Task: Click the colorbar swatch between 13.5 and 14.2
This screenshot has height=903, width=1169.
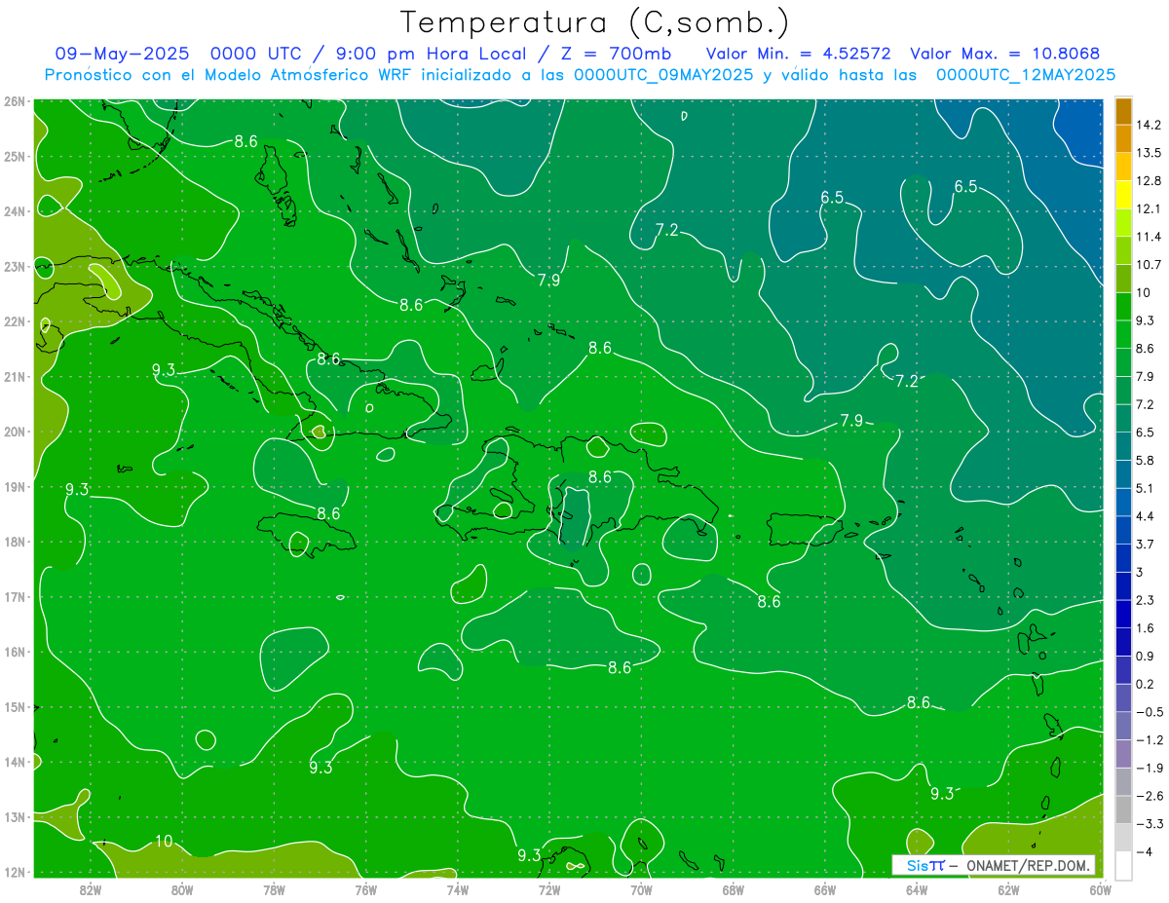Action: (x=1123, y=138)
